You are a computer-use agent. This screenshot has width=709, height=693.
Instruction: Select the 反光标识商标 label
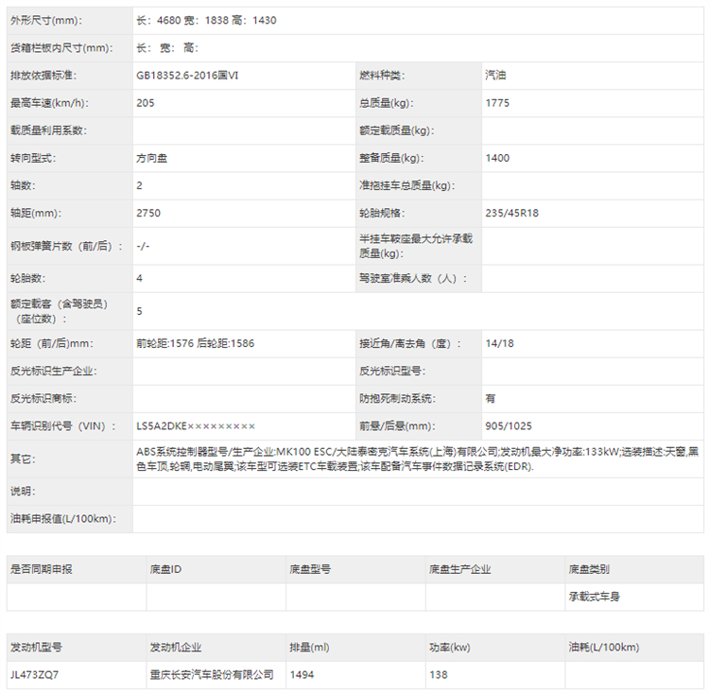click(x=43, y=399)
